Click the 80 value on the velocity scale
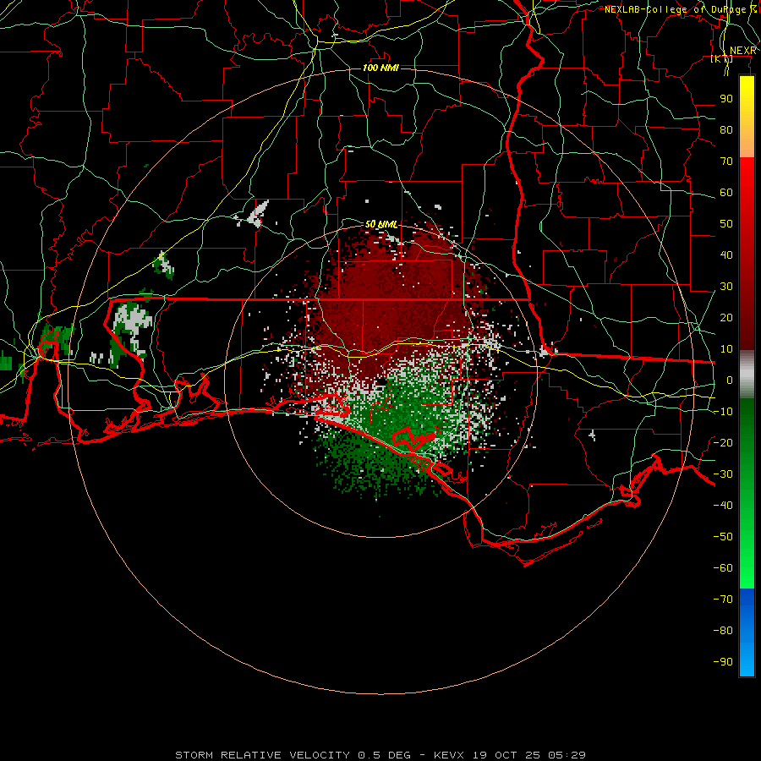This screenshot has width=761, height=761. pyautogui.click(x=726, y=129)
